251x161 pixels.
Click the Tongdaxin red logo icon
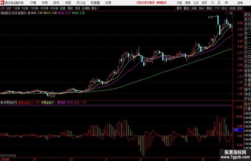click(x=2, y=3)
